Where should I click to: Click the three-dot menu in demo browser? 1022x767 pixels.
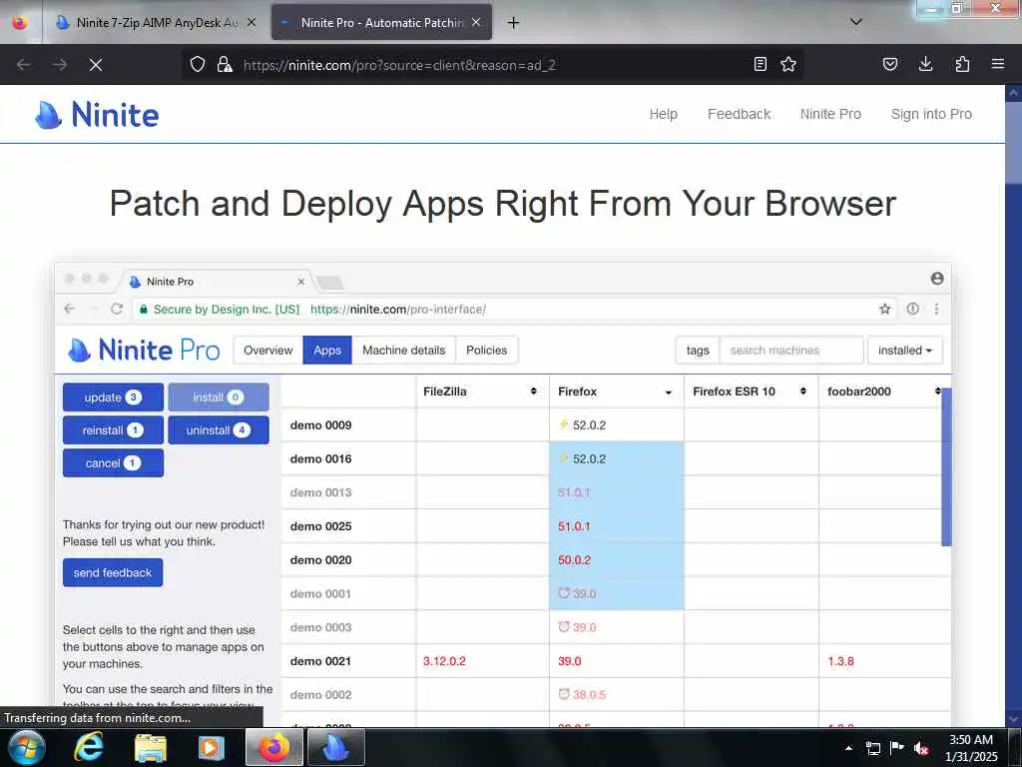point(936,310)
